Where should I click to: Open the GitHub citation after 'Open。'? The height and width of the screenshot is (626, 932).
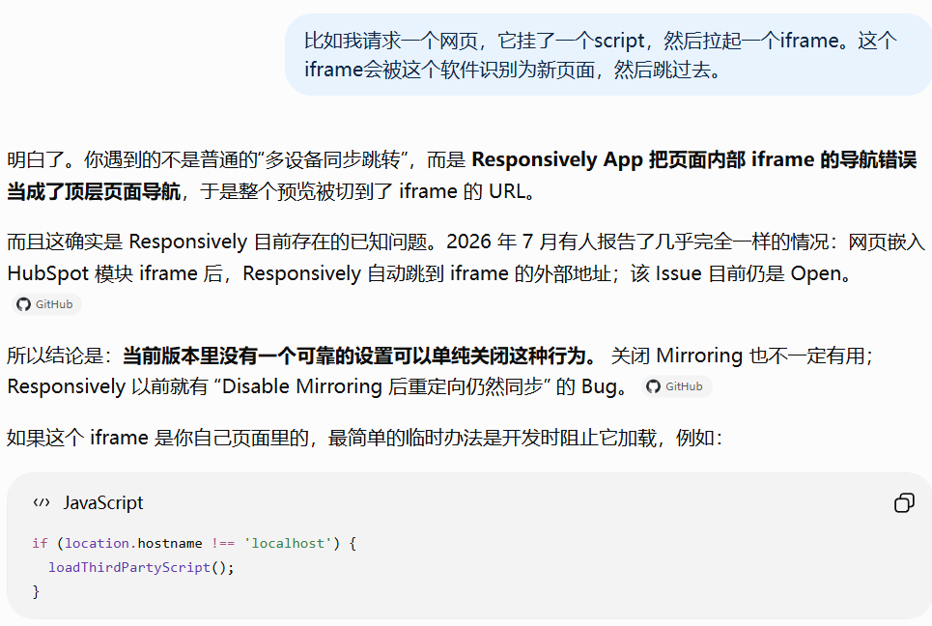[x=45, y=304]
